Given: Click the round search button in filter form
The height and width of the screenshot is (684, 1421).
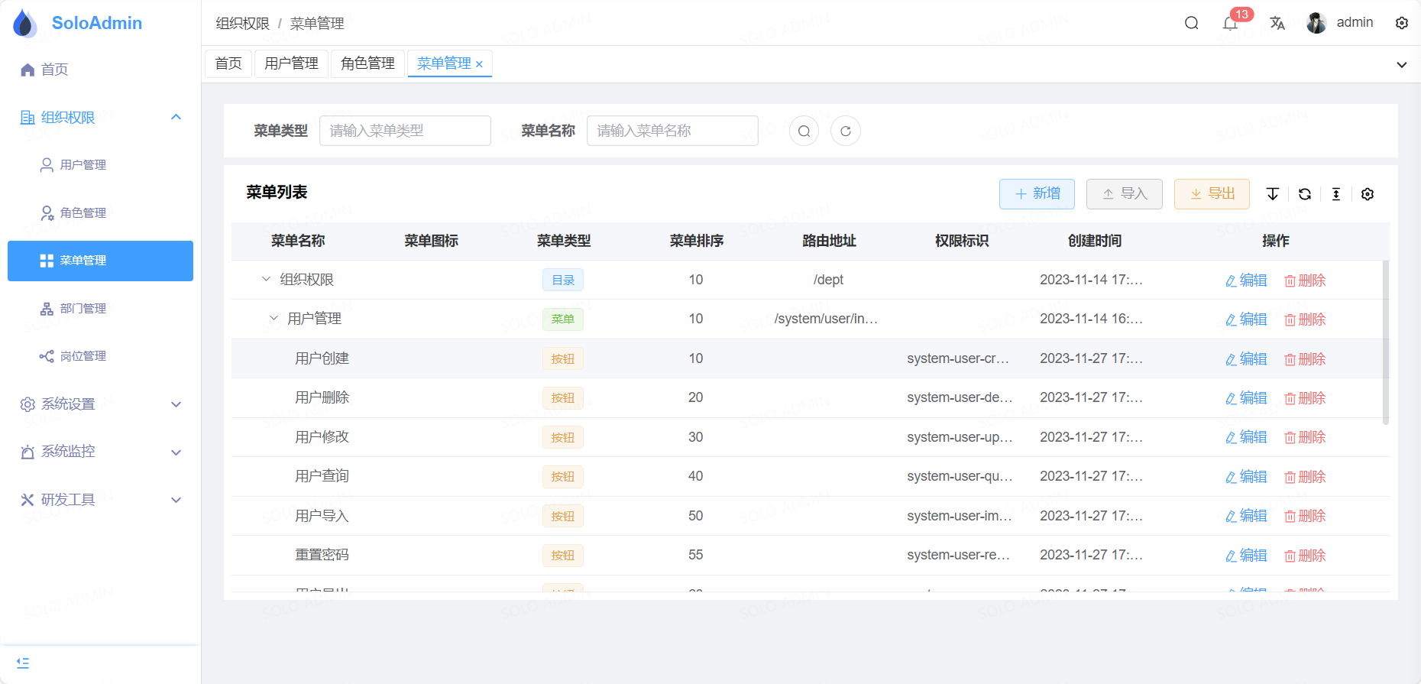Looking at the screenshot, I should pyautogui.click(x=804, y=131).
